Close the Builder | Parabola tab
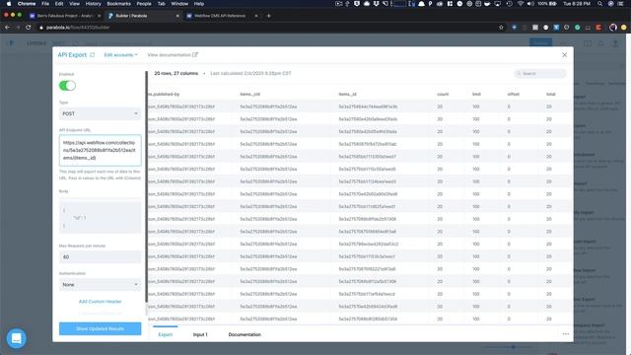 click(x=177, y=16)
